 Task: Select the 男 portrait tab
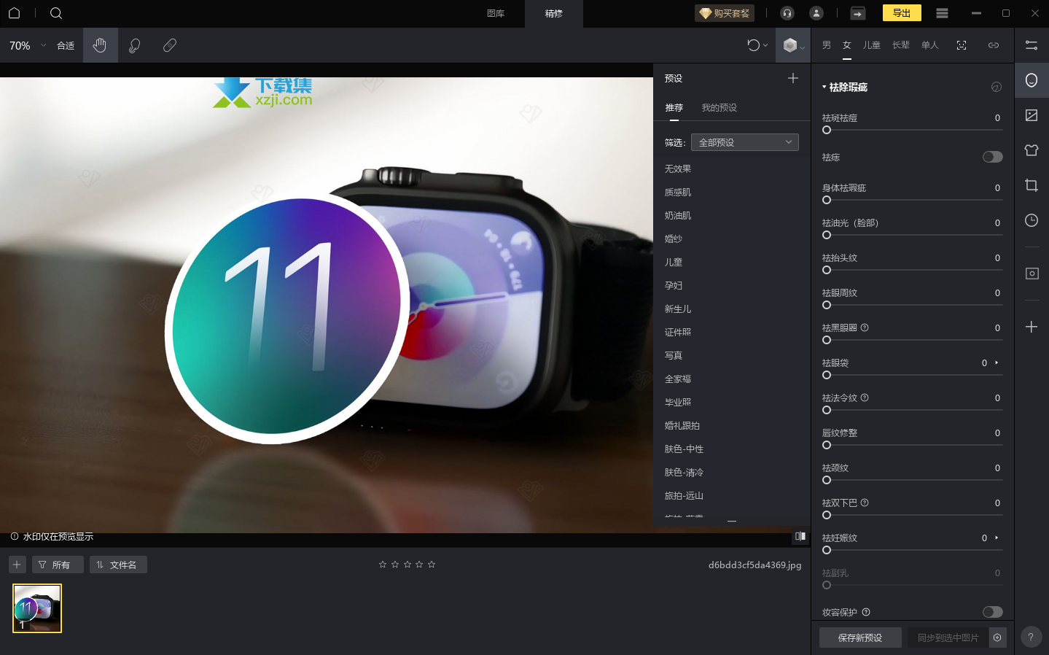click(x=827, y=45)
